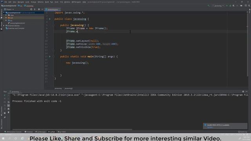Click run gutter arrow beside class javaswing
Viewport: 251px width, 141px height.
(x=50, y=19)
